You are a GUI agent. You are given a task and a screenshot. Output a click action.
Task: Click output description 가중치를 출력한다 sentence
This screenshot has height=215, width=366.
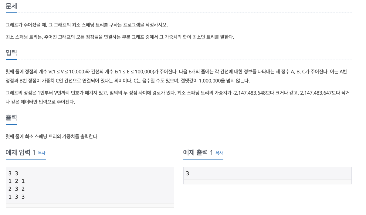[x=52, y=136]
